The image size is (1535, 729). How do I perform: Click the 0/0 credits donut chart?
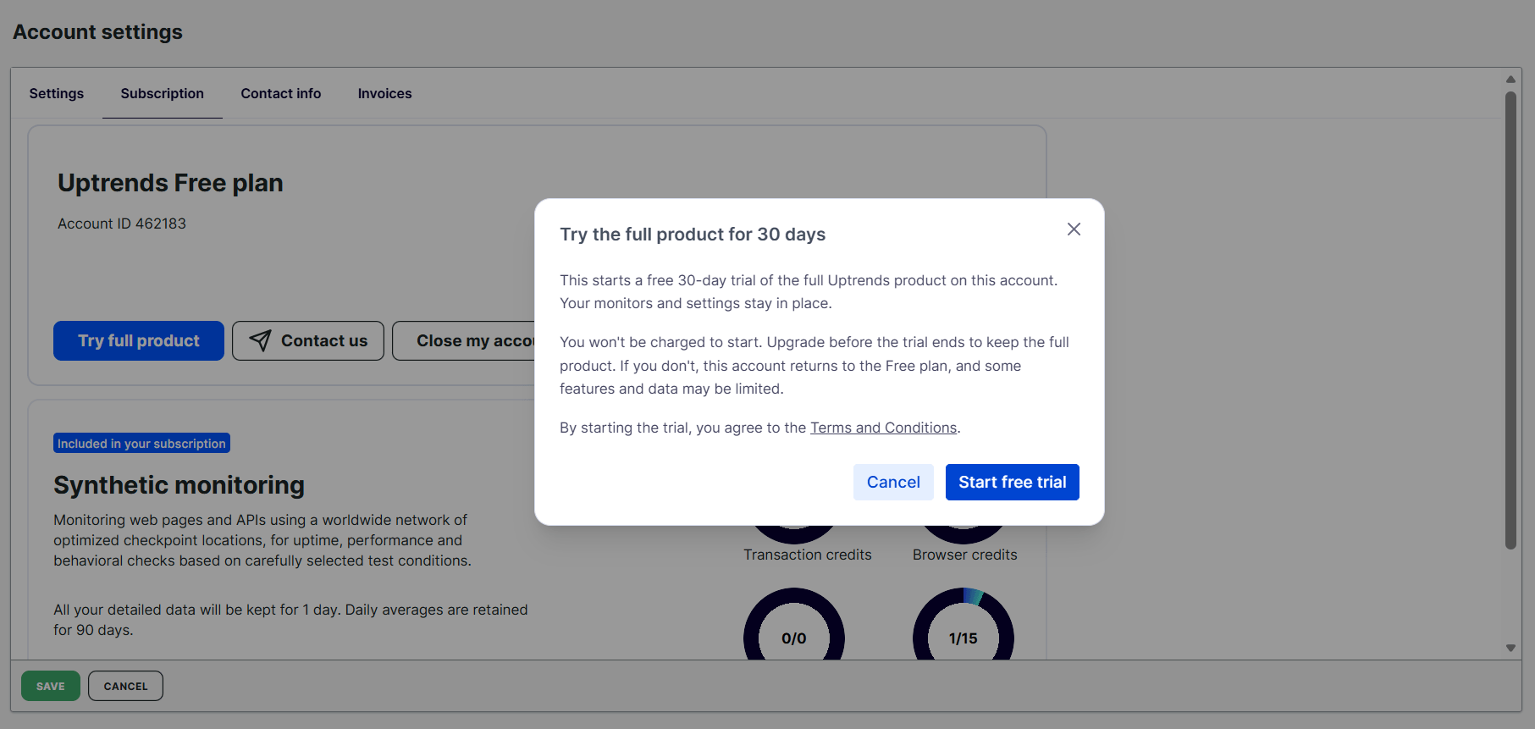coord(794,624)
